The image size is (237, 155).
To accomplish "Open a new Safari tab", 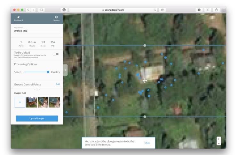I will tap(224, 11).
